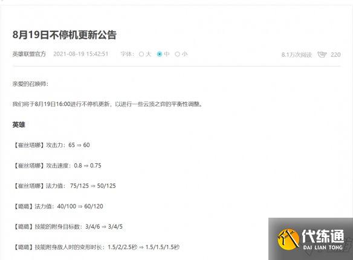Viewport: 353px width, 260px height.
Task: Click the timestamp 2021-08-19 15:42:51
Action: pyautogui.click(x=81, y=54)
